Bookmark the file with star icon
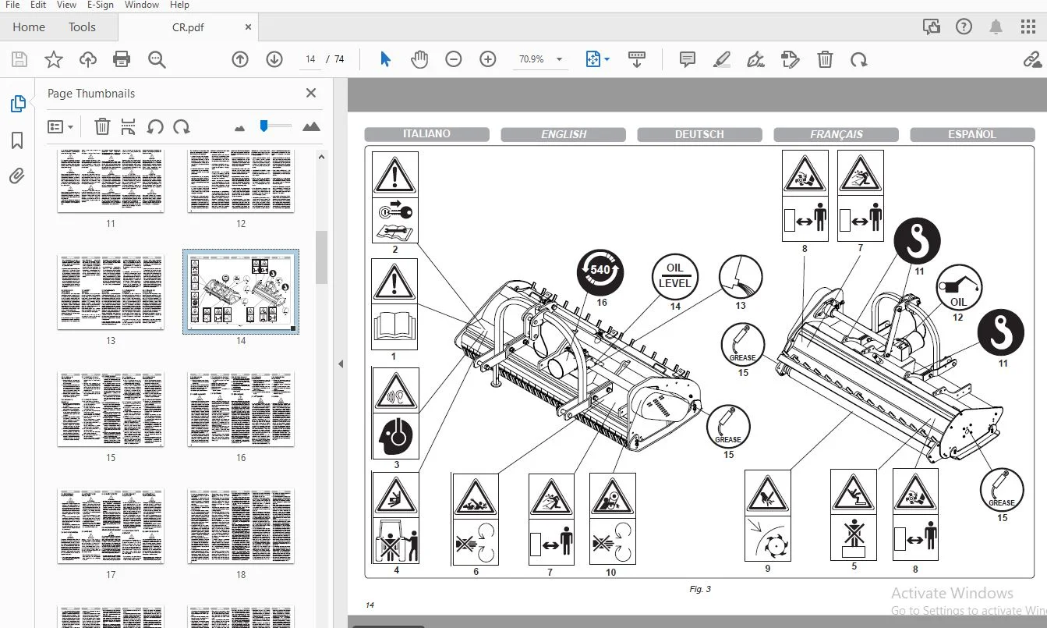The height and width of the screenshot is (628, 1047). (53, 59)
